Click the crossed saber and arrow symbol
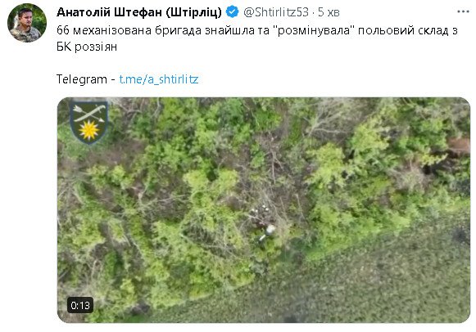This screenshot has width=476, height=332. pyautogui.click(x=88, y=113)
